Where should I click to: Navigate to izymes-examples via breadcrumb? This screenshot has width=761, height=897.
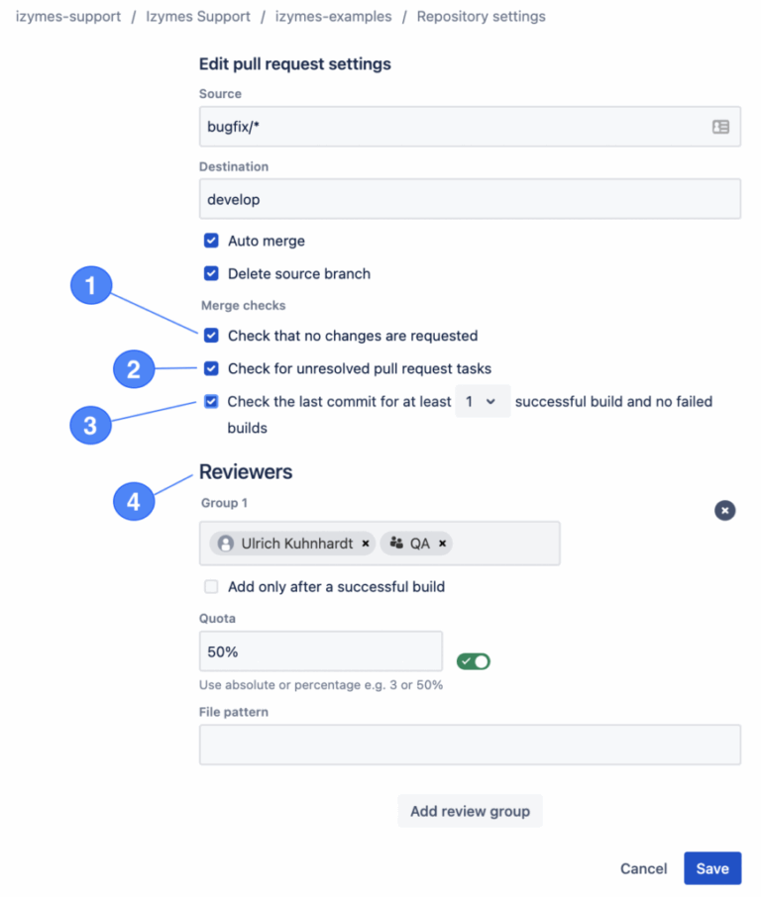tap(334, 16)
